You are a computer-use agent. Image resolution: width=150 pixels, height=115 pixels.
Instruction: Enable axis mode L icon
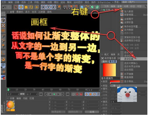pyautogui.click(x=3, y=53)
